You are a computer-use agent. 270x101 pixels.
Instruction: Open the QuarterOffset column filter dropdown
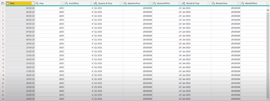180,4
